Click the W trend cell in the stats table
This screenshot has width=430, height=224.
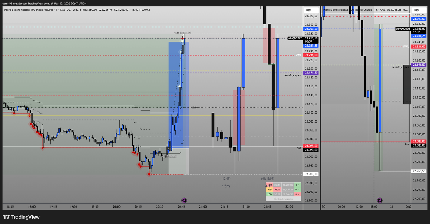(x=297, y=190)
